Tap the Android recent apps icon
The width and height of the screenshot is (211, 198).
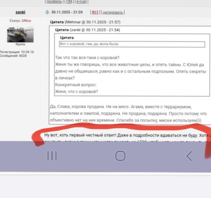coord(52,156)
